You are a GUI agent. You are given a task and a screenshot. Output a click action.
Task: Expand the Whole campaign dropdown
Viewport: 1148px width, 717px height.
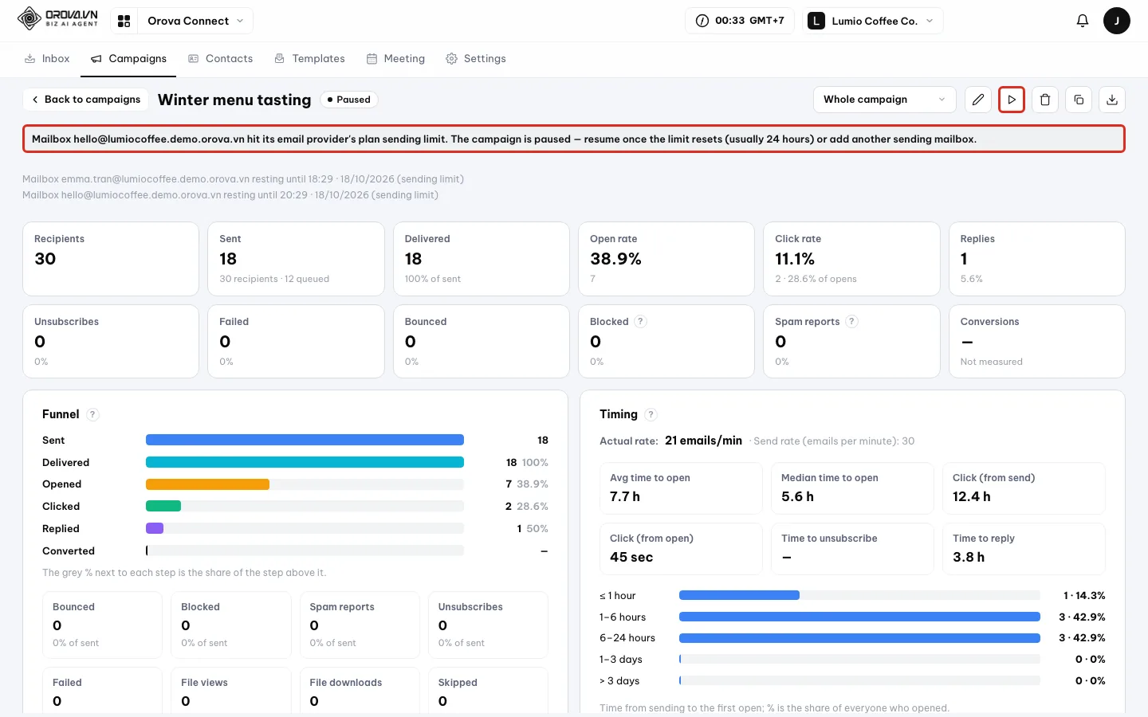tap(885, 100)
